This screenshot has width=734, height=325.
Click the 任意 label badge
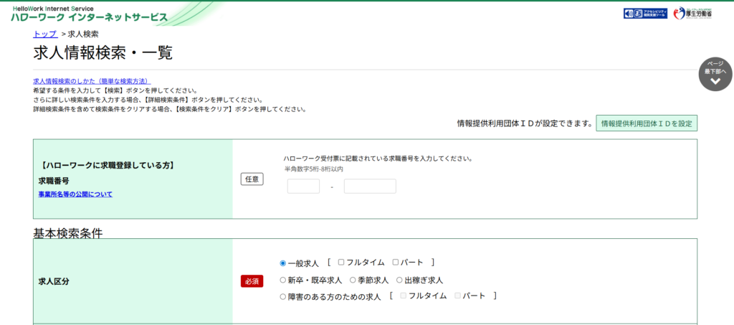coord(252,179)
